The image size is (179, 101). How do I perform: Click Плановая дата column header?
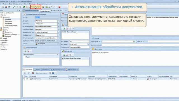113,76
